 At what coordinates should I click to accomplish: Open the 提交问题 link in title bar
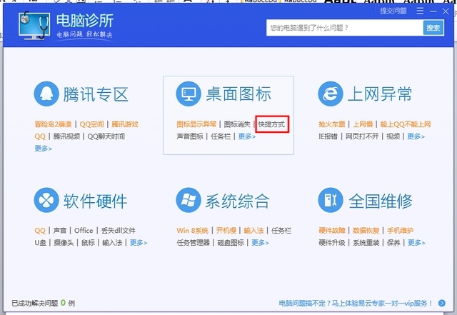[x=393, y=11]
